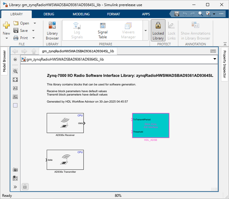Image resolution: width=229 pixels, height=199 pixels.
Task: Toggle the Lock Links button
Action: click(x=172, y=30)
